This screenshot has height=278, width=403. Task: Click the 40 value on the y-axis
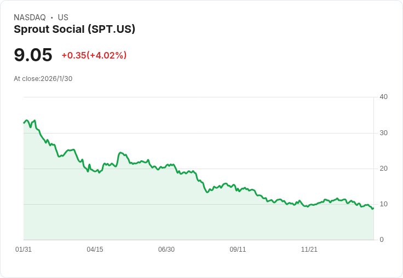(383, 97)
